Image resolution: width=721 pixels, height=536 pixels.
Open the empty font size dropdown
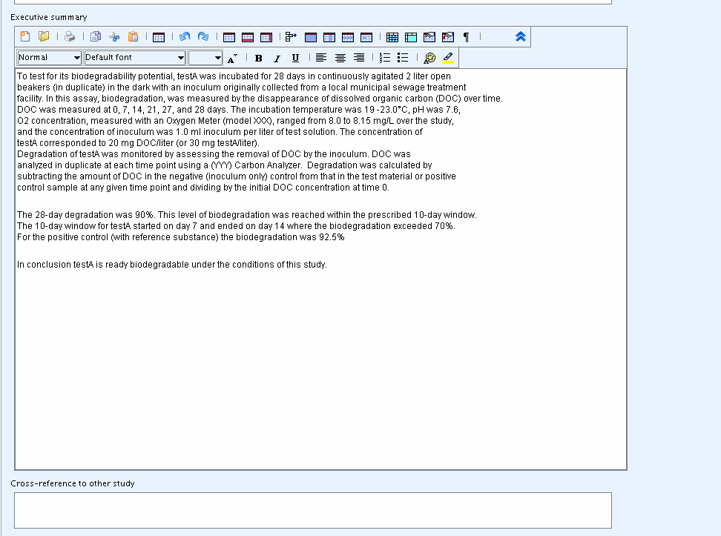tap(205, 58)
